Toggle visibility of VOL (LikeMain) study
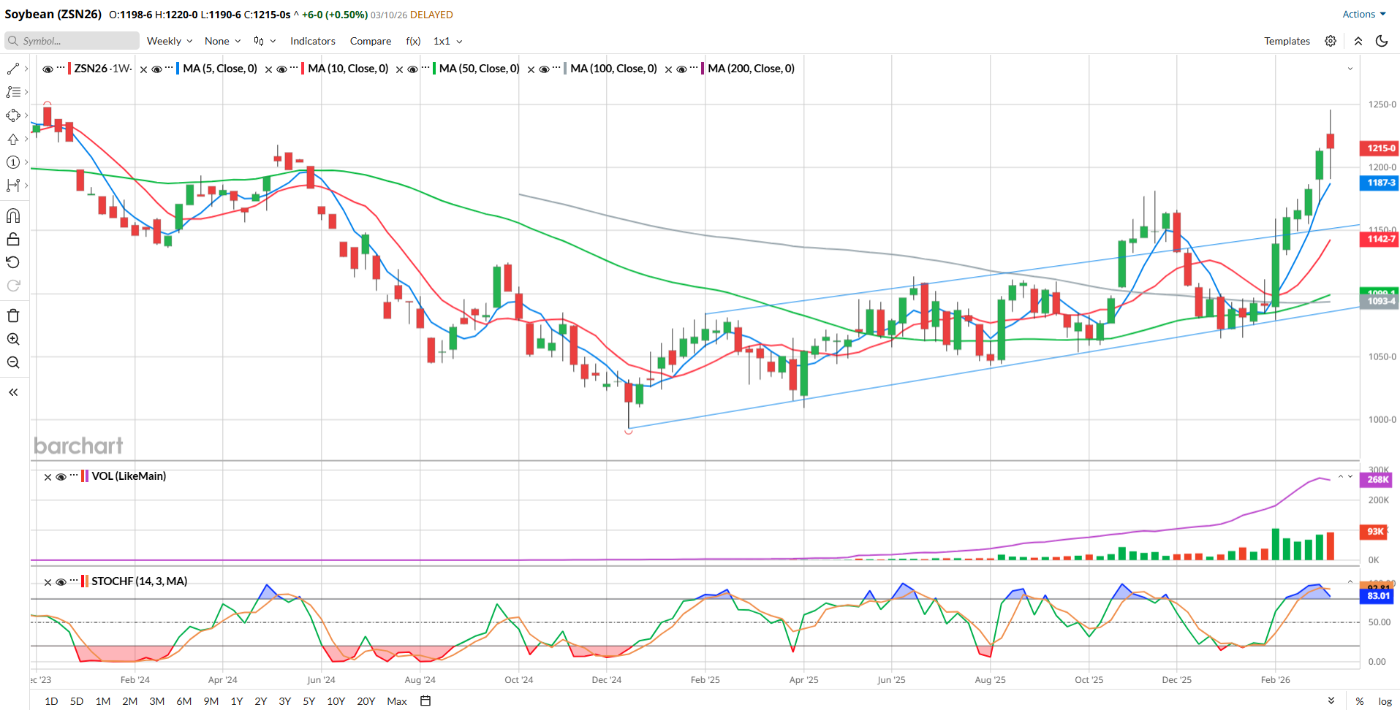The width and height of the screenshot is (1400, 710). (x=61, y=477)
